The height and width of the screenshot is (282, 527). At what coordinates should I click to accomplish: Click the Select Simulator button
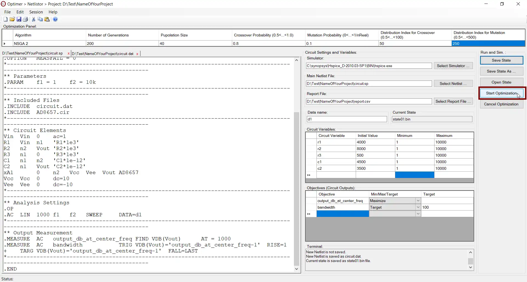[453, 66]
